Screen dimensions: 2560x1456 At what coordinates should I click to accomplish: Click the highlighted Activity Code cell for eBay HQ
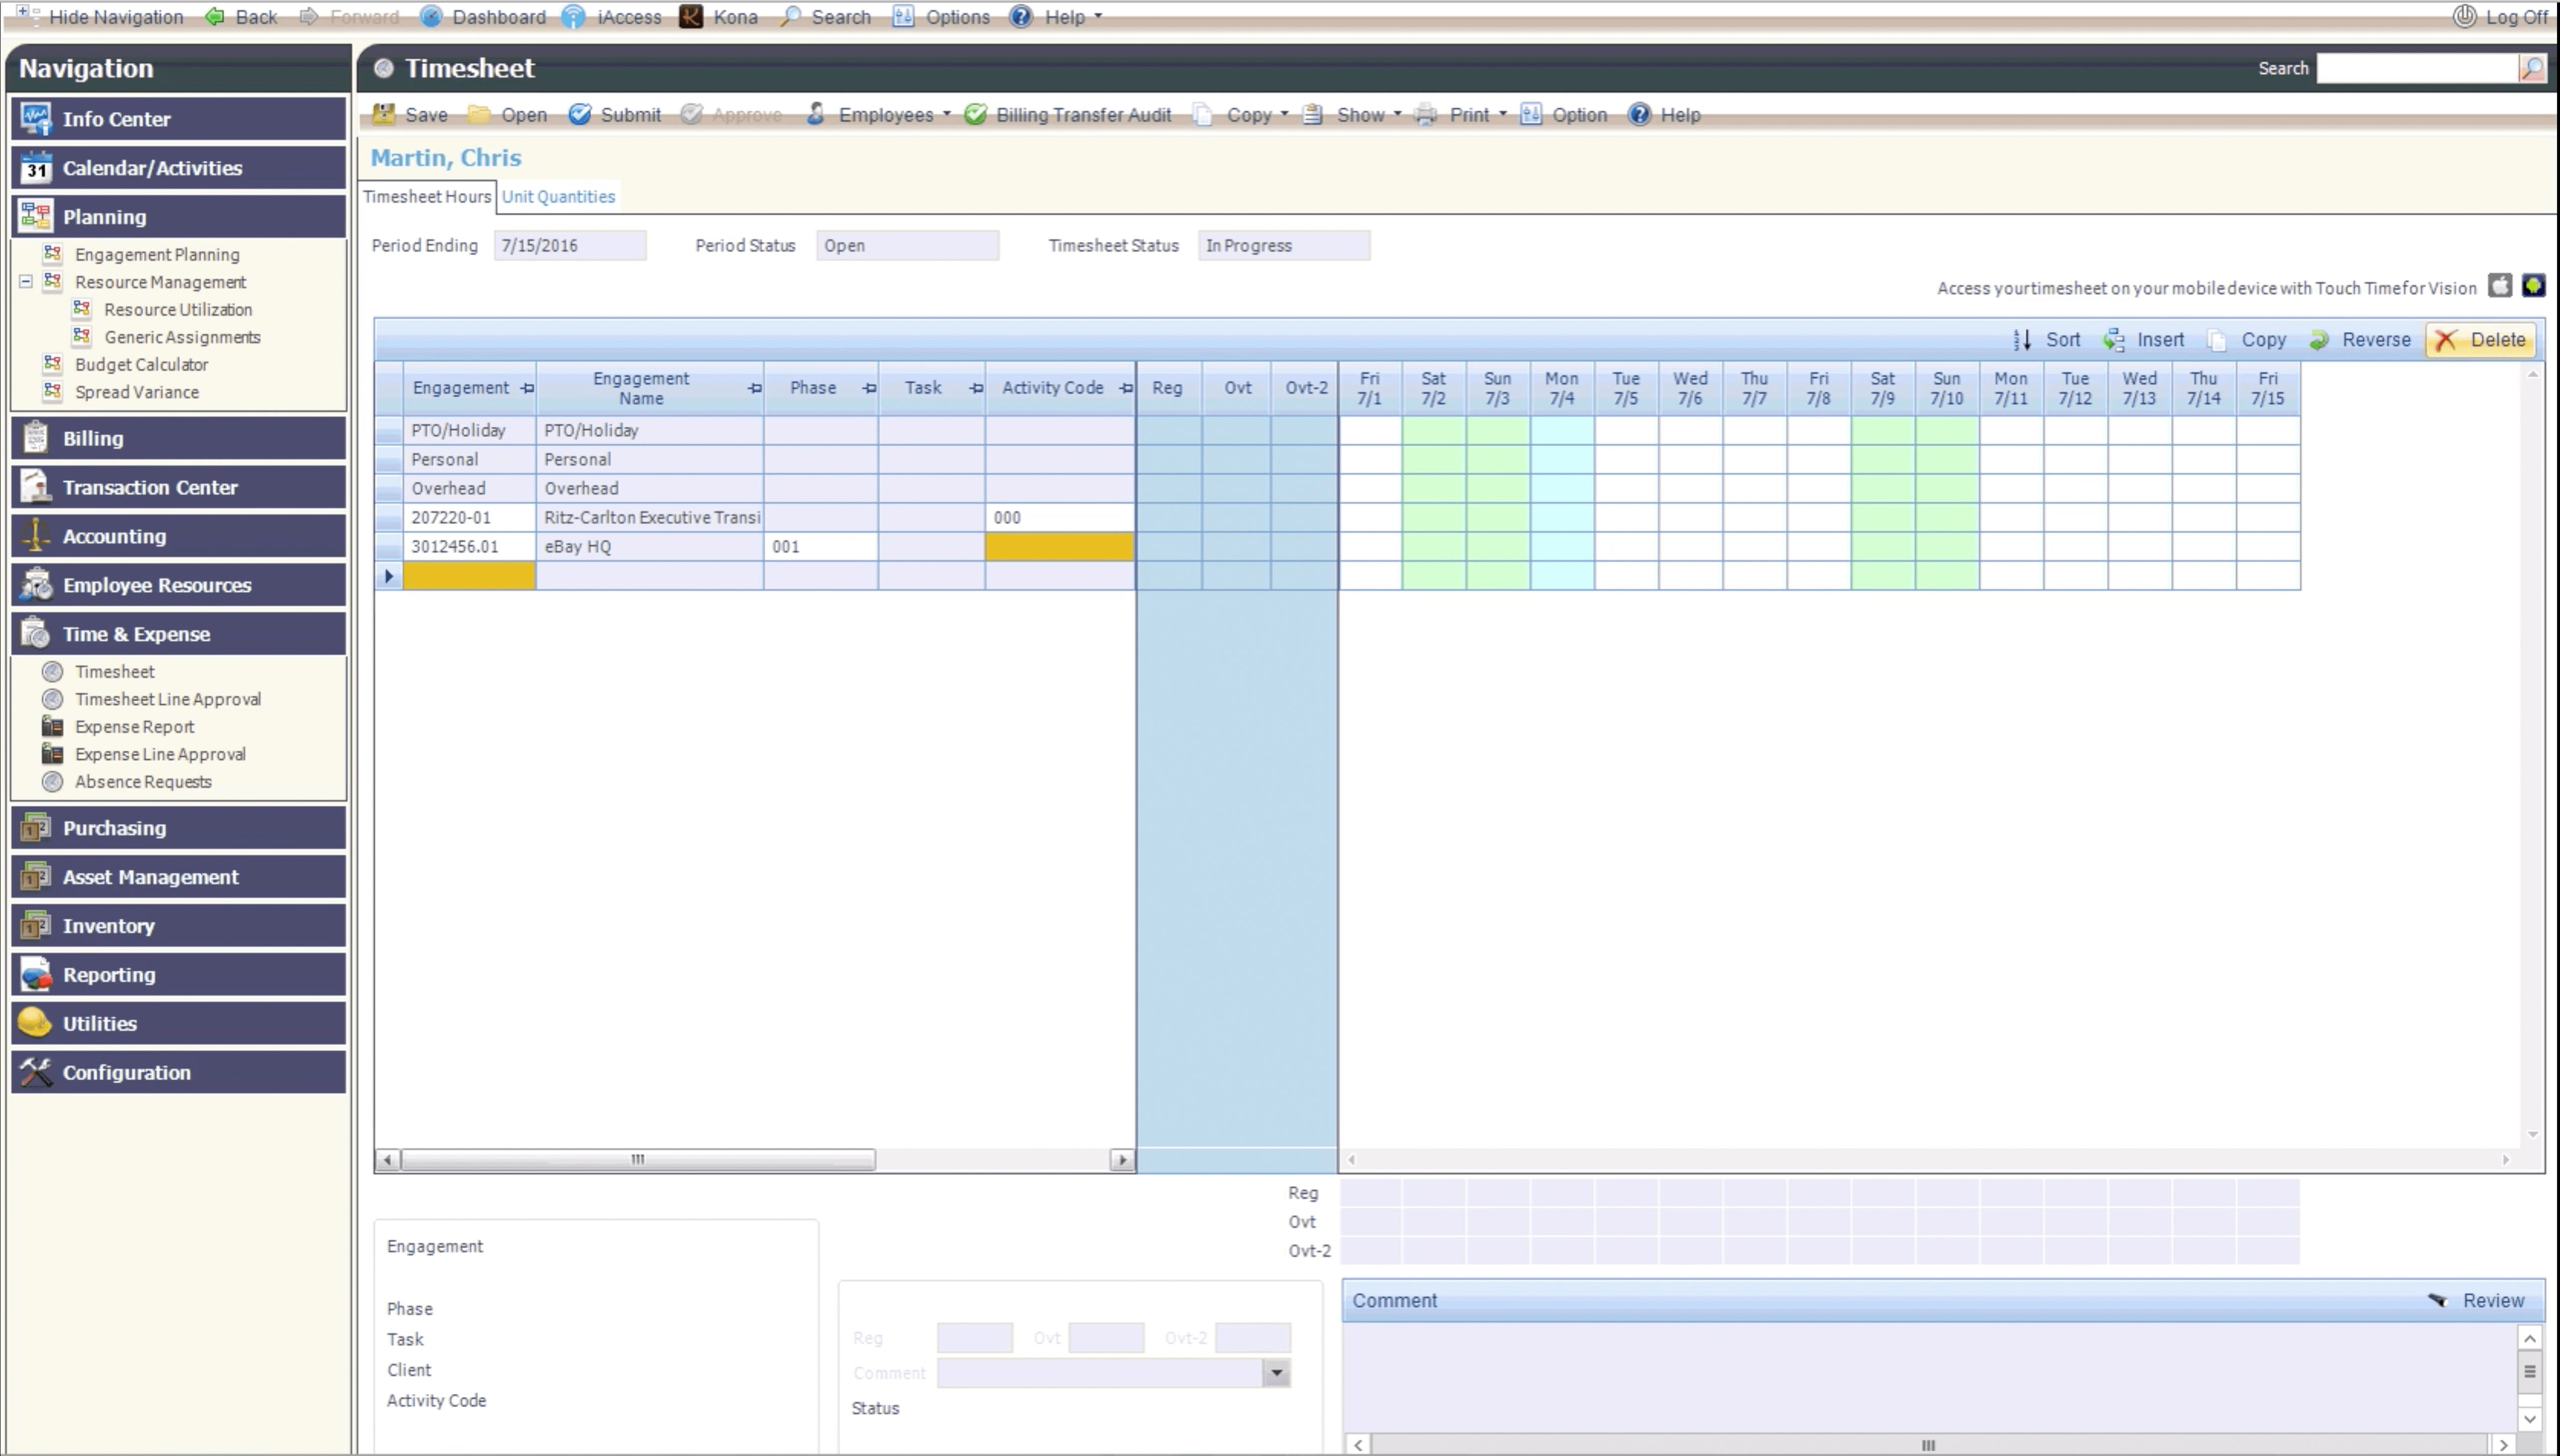(1059, 547)
